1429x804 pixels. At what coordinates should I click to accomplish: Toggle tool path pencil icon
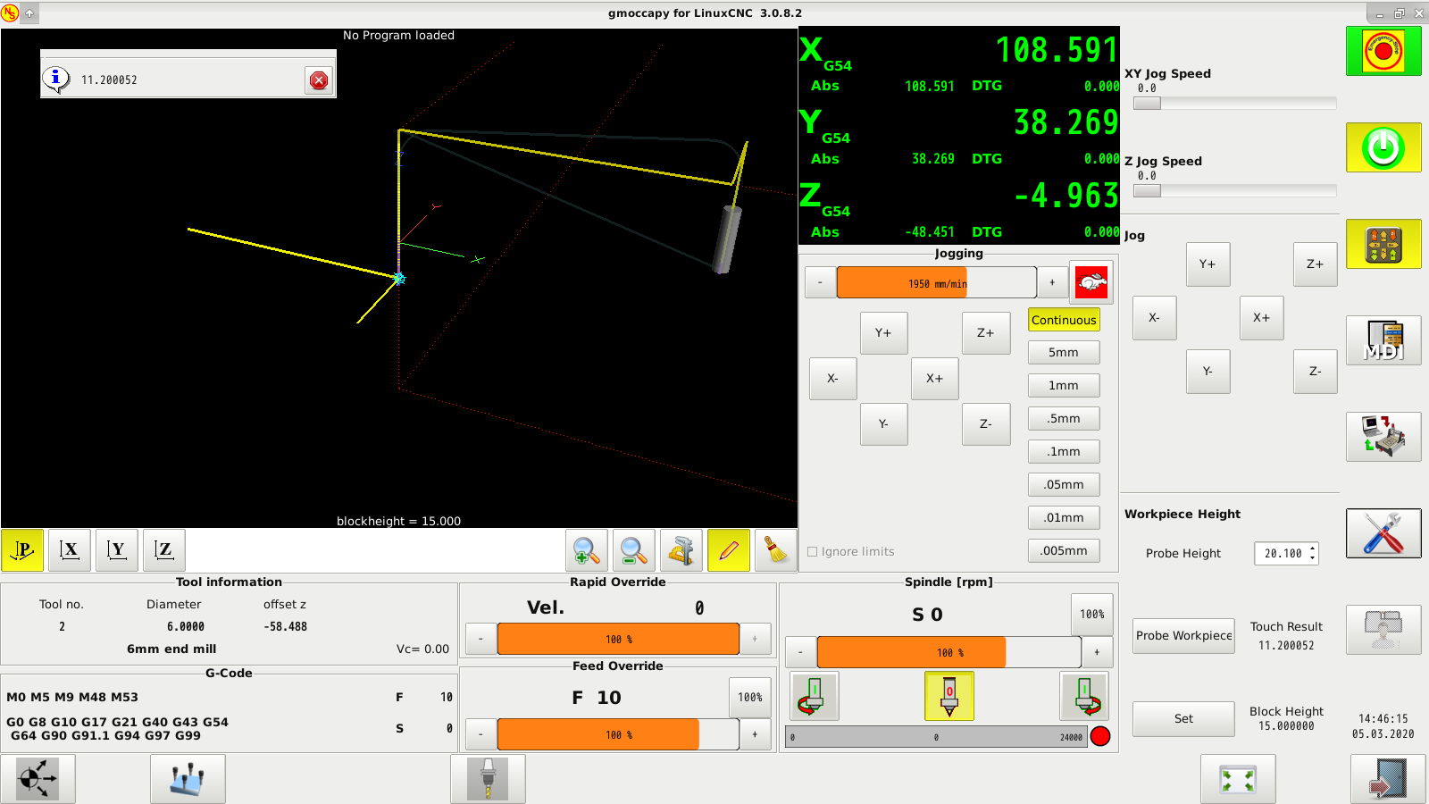[x=729, y=550]
